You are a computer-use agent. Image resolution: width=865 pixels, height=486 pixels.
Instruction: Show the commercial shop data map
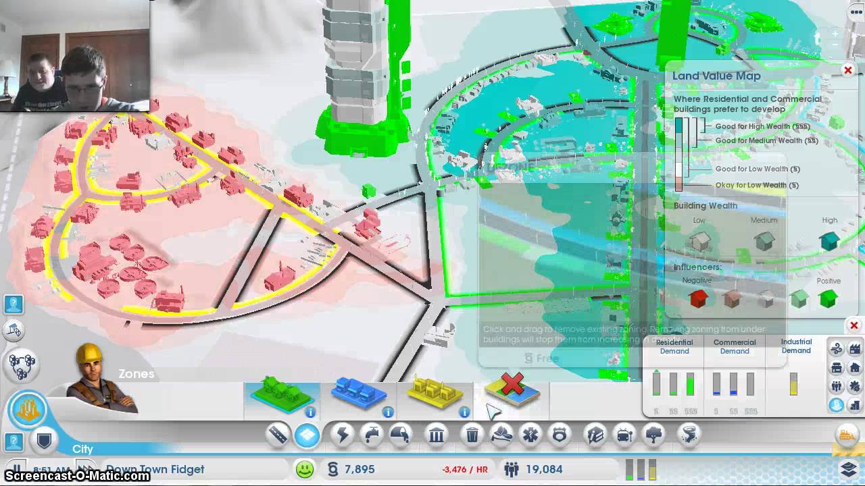pyautogui.click(x=837, y=368)
